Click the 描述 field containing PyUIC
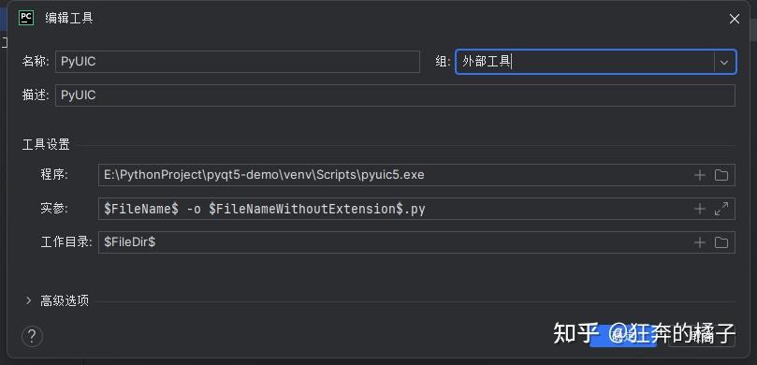Image resolution: width=757 pixels, height=365 pixels. coord(395,95)
